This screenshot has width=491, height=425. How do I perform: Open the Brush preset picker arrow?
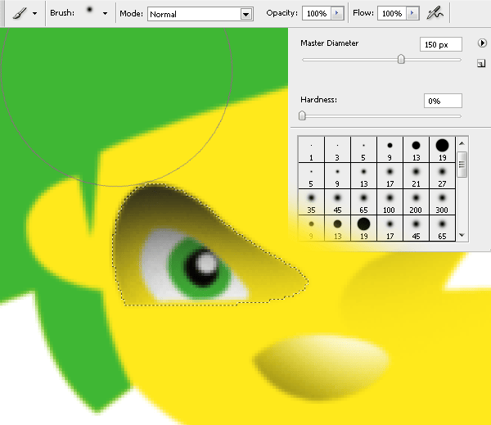tap(106, 13)
